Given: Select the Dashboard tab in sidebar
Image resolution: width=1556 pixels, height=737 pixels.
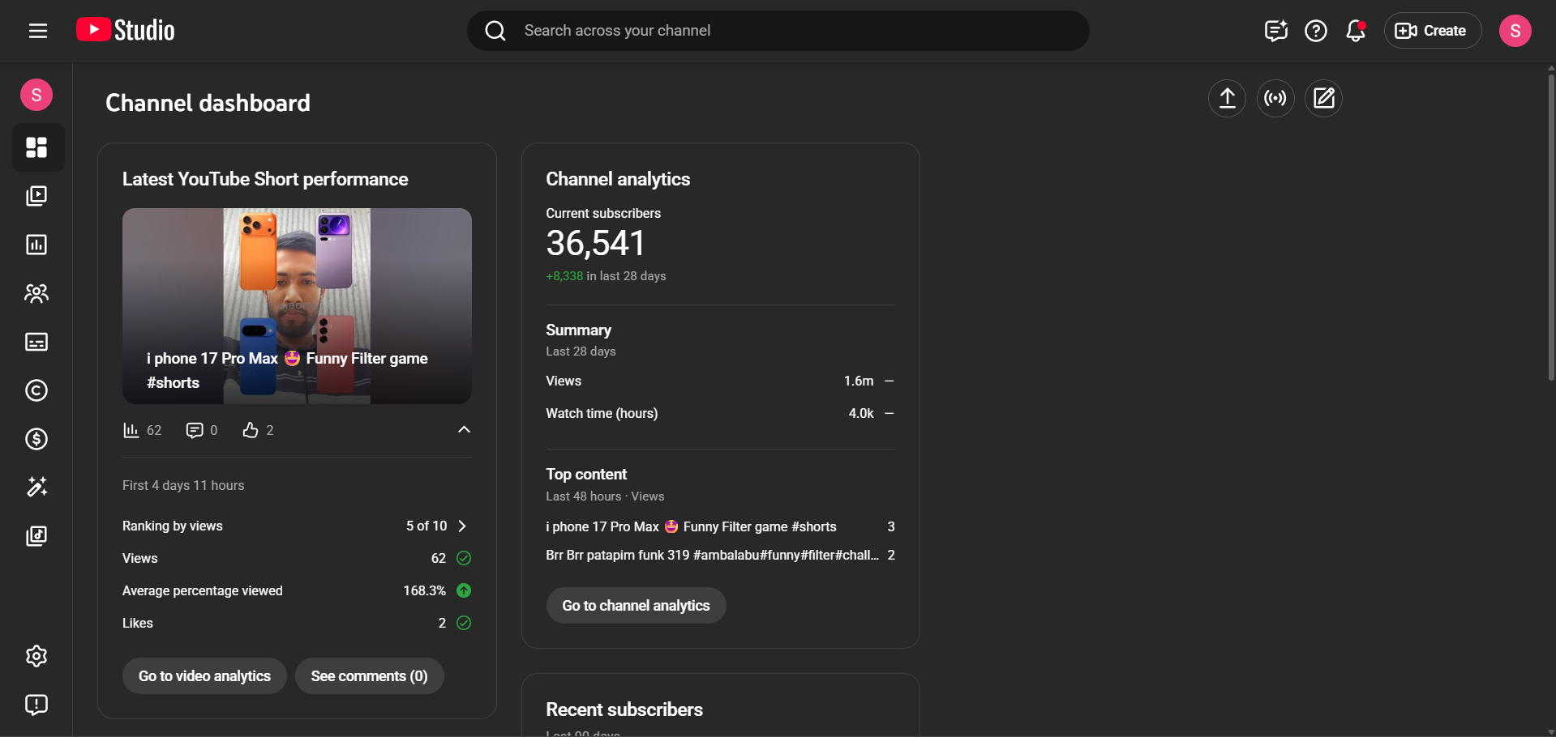Looking at the screenshot, I should pos(36,147).
